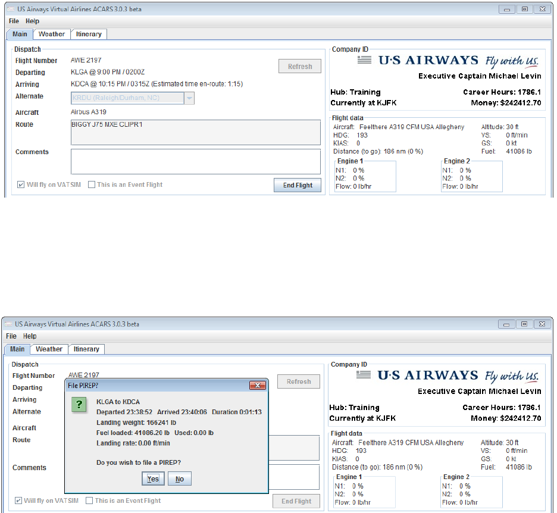The height and width of the screenshot is (513, 557).
Task: Click No in File PIREP dialog
Action: coord(179,479)
